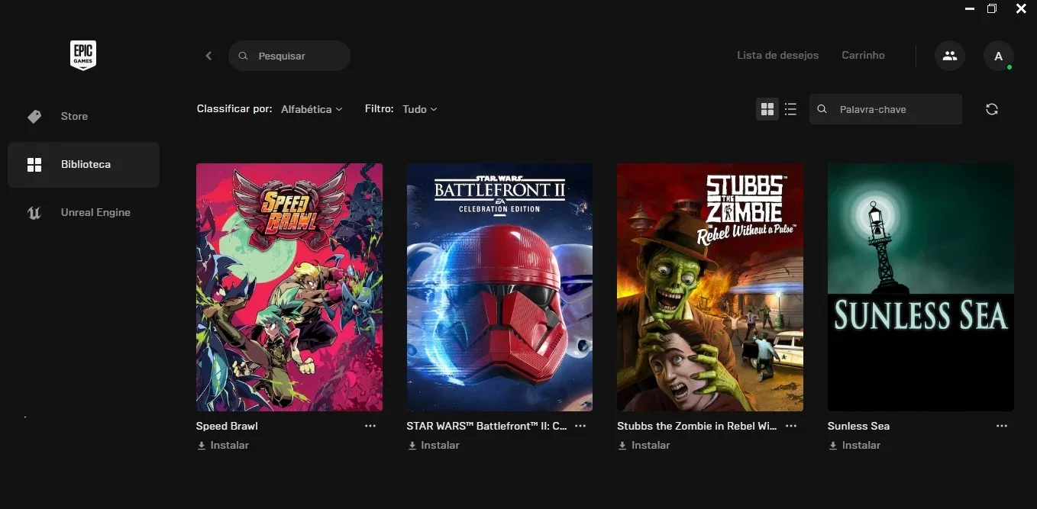
Task: Click the Unreal Engine logo icon
Action: [x=34, y=213]
